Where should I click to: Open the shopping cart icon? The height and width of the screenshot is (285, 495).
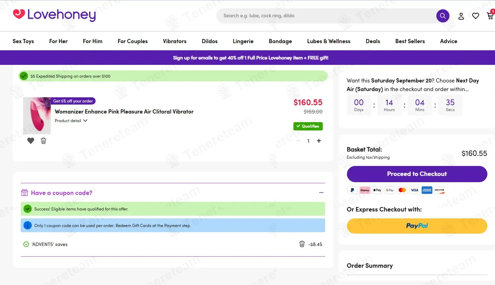click(490, 16)
